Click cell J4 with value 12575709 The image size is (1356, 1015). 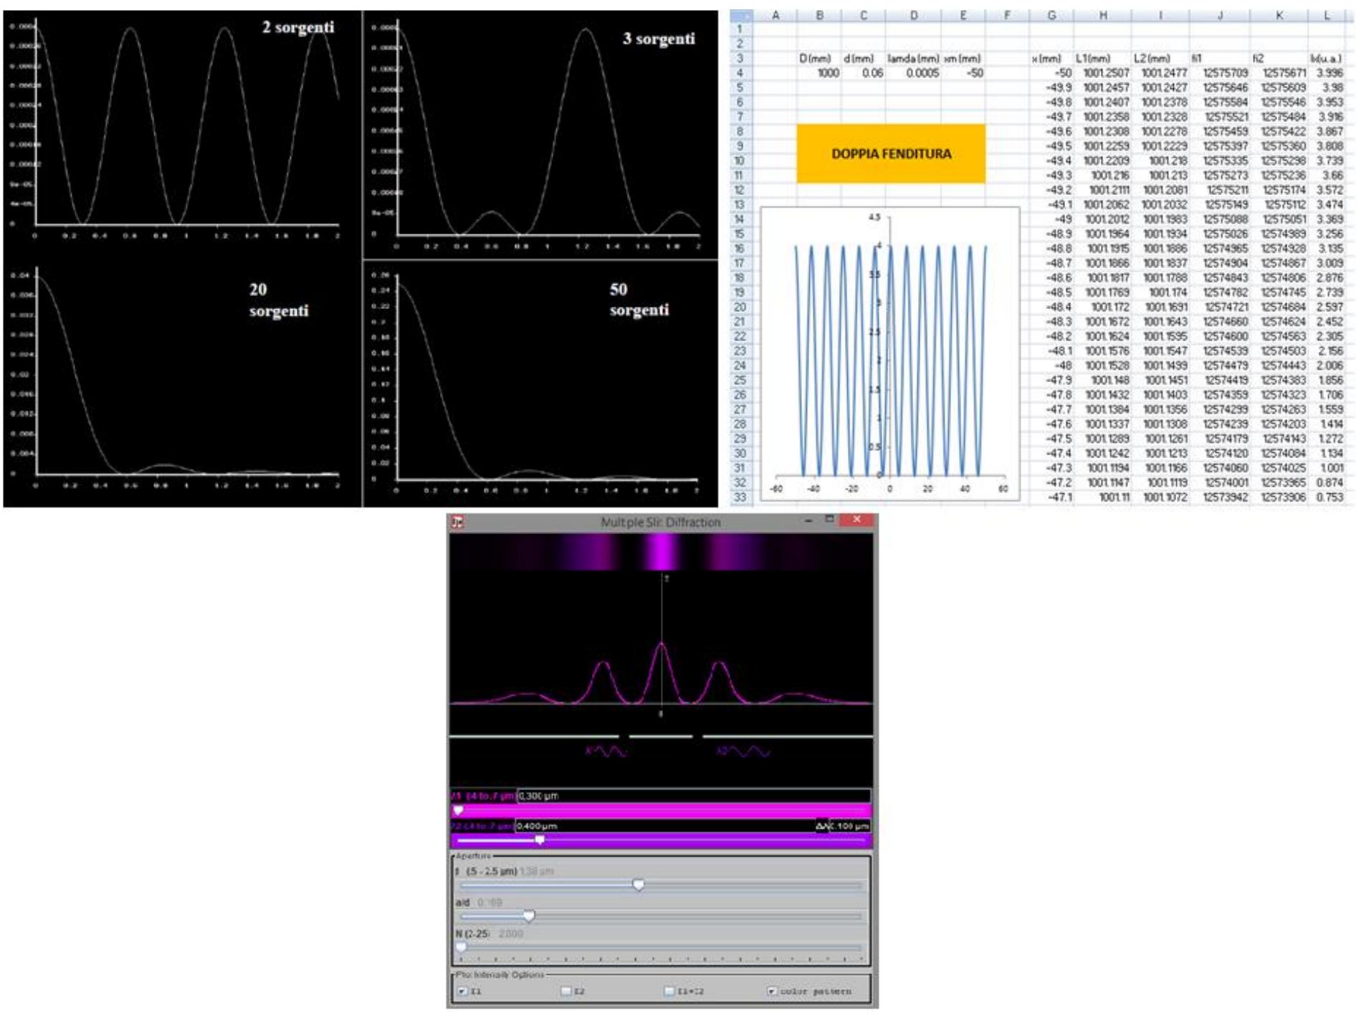pos(1220,73)
